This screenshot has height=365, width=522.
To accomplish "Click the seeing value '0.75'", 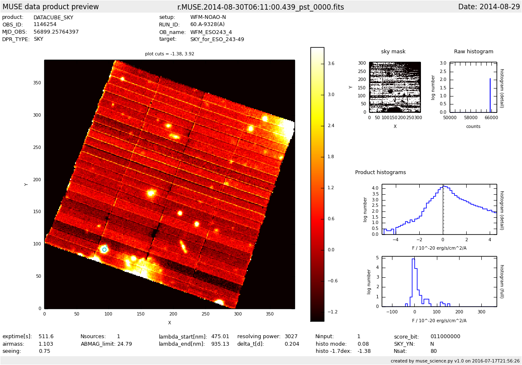I will click(44, 351).
